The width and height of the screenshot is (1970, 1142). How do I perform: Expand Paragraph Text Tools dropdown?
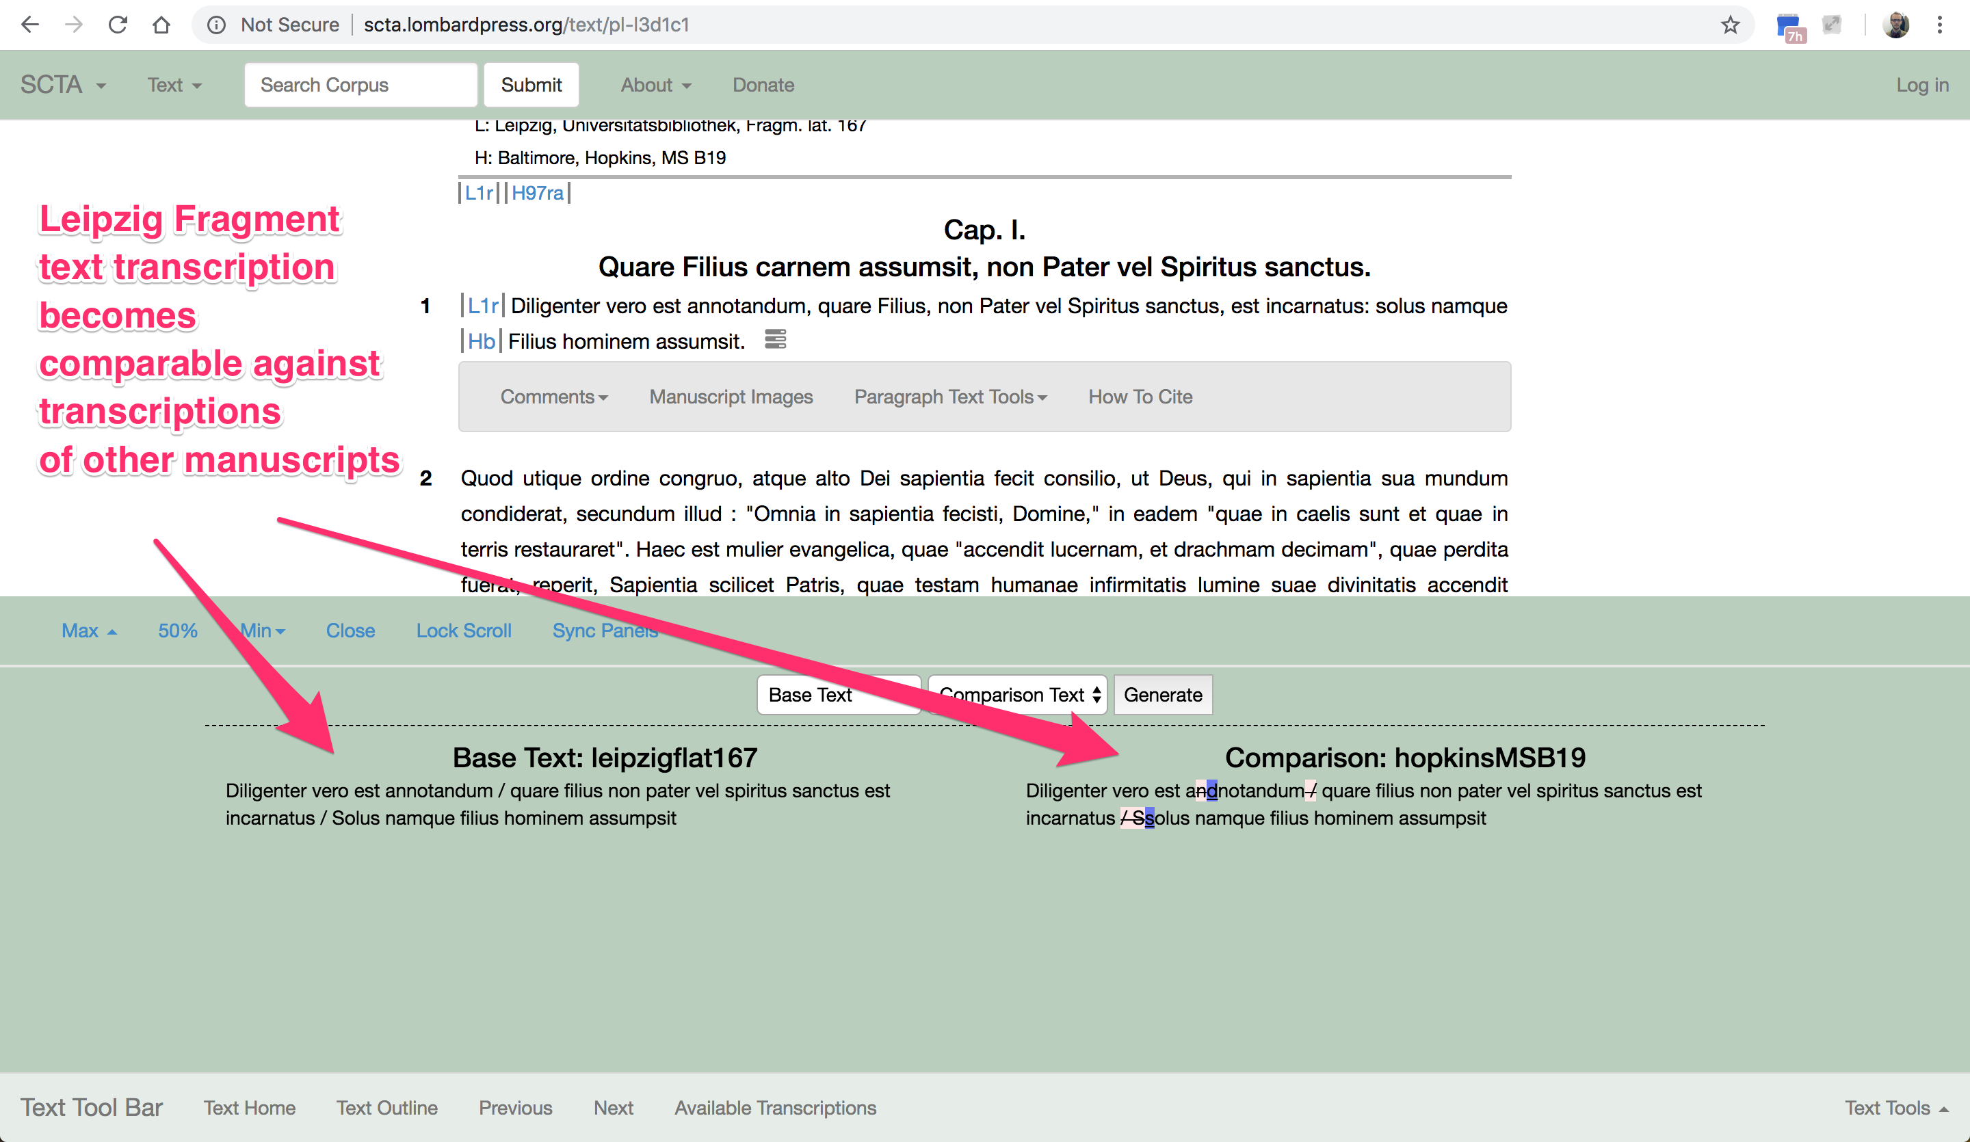pos(950,397)
